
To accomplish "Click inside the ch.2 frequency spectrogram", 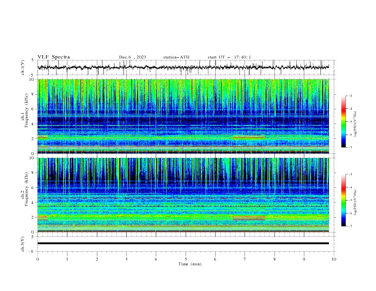I will [183, 195].
